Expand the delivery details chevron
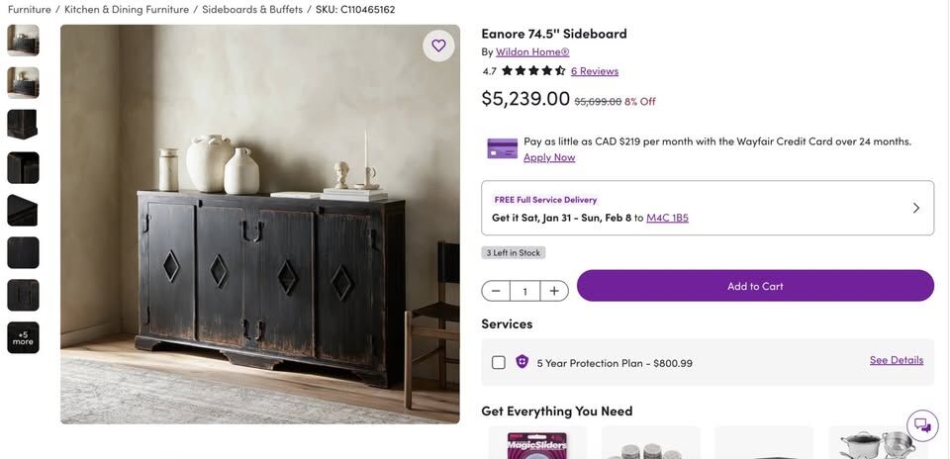Screen dimensions: 950x459 click(915, 208)
